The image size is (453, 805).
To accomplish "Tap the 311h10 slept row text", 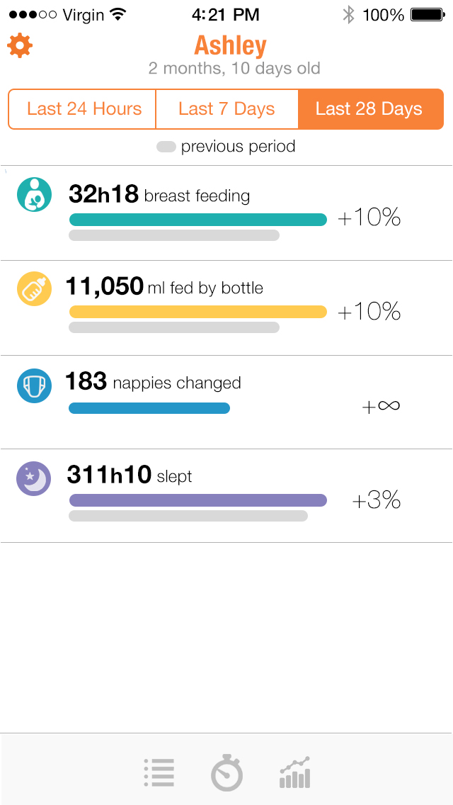I will pos(130,475).
